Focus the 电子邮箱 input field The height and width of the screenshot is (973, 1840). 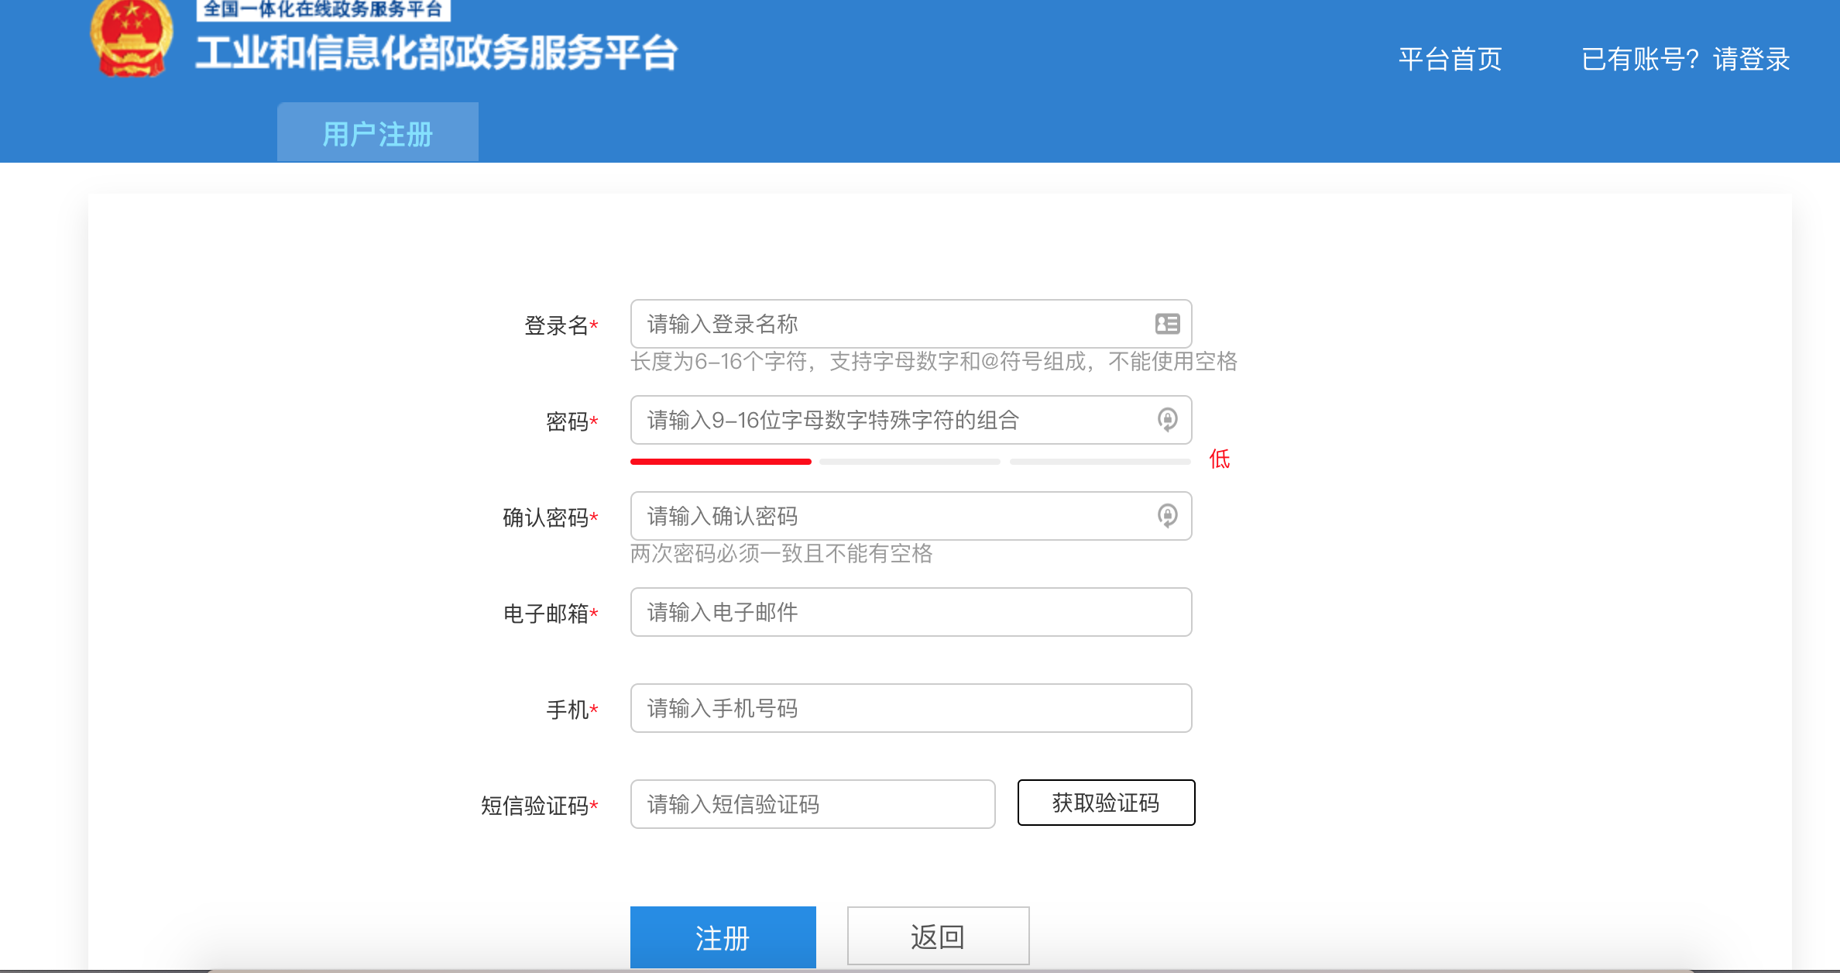(x=911, y=612)
